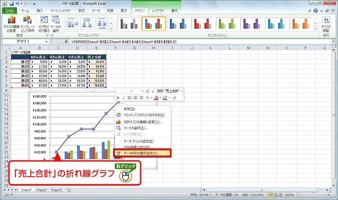Screen dimensions: 338x200
Task: Click the Select Data ribbon icon
Action: tap(55, 24)
